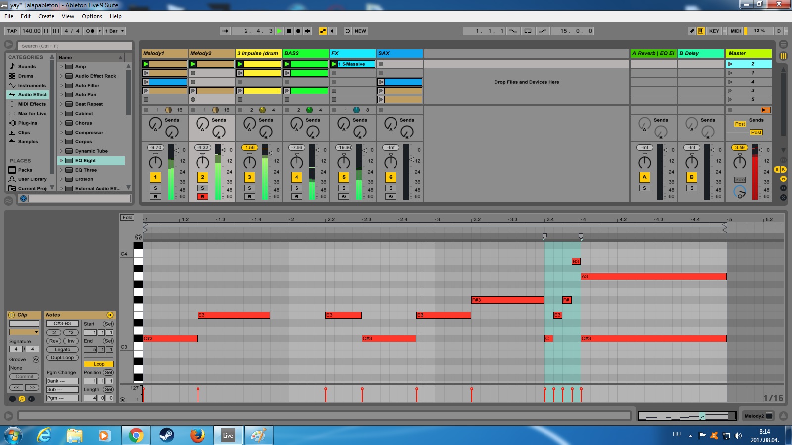Toggle the MIDI Arrangement Overdub plus button
792x445 pixels.
pos(307,31)
